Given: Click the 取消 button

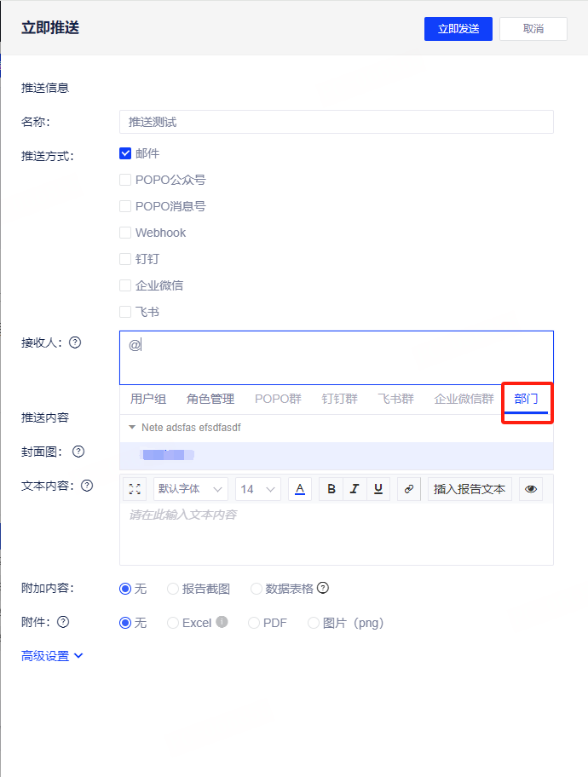Looking at the screenshot, I should pyautogui.click(x=533, y=28).
